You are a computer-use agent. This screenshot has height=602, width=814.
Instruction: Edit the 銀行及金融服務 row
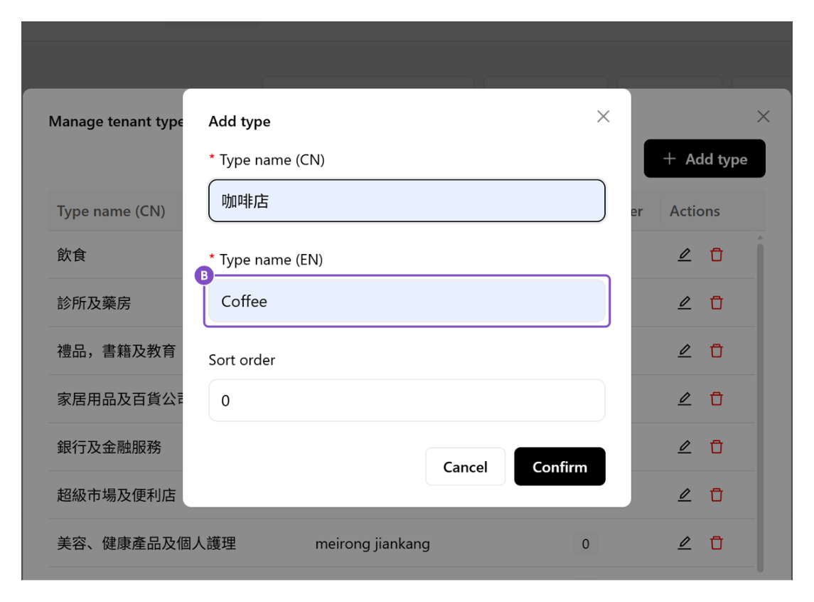[x=684, y=447]
